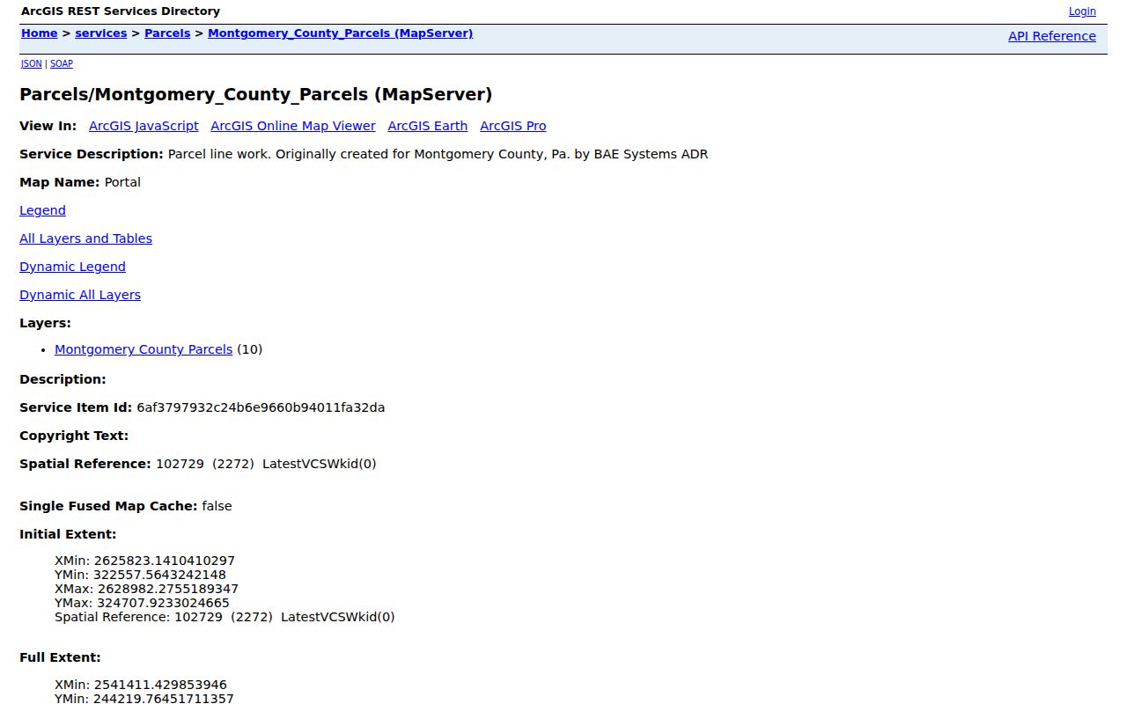The width and height of the screenshot is (1127, 704).
Task: Click Montgomery_County_Parcels (MapServer) breadcrumb
Action: coord(341,33)
